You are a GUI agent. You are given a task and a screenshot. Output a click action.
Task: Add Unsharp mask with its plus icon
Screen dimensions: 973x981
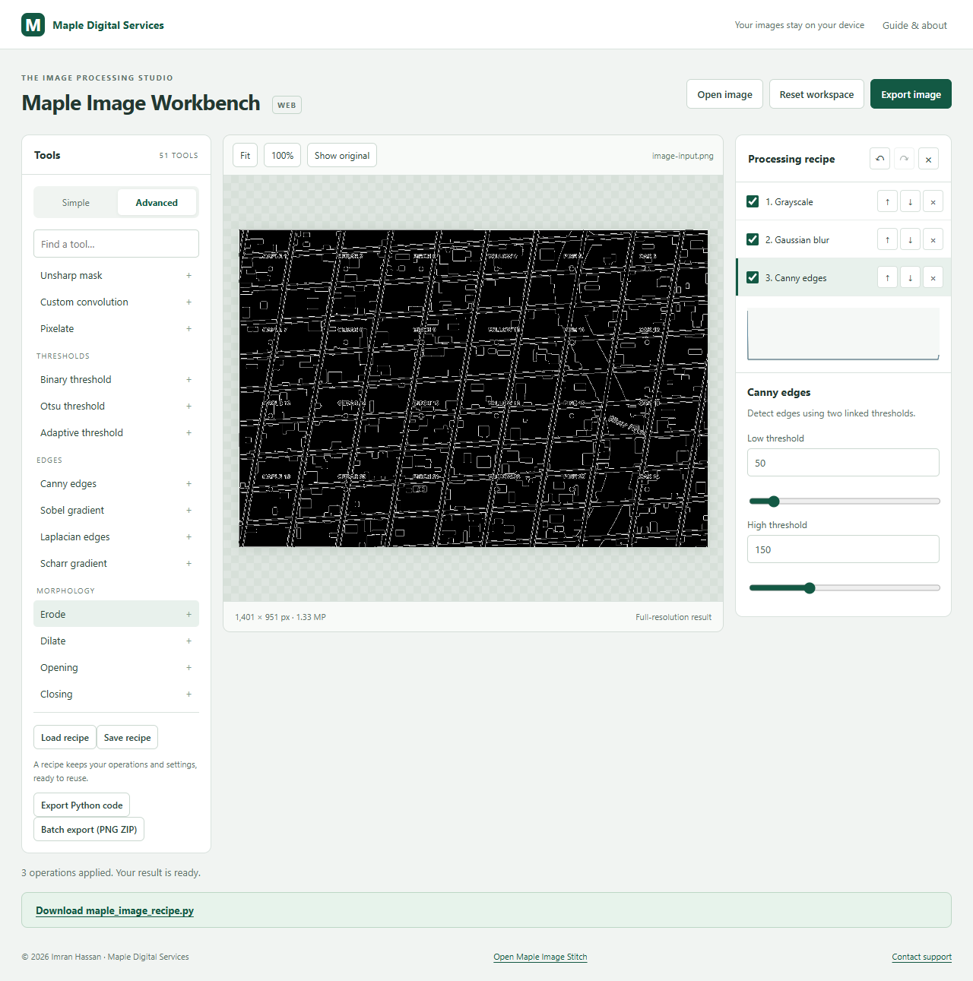pos(189,275)
